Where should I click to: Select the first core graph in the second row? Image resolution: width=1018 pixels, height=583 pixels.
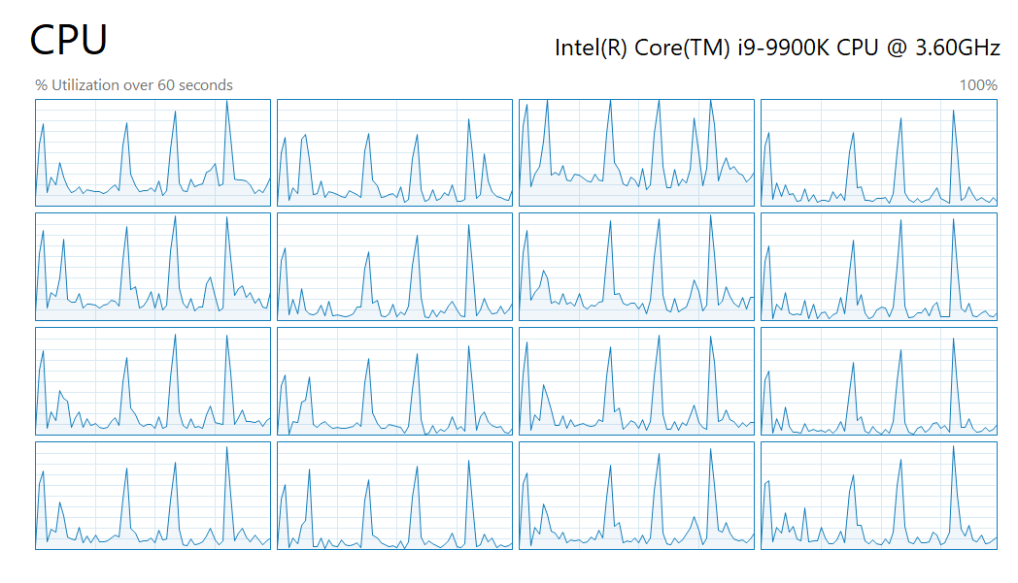(153, 267)
